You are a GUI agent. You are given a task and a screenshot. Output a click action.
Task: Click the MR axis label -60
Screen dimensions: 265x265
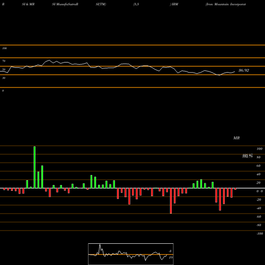click(259, 217)
